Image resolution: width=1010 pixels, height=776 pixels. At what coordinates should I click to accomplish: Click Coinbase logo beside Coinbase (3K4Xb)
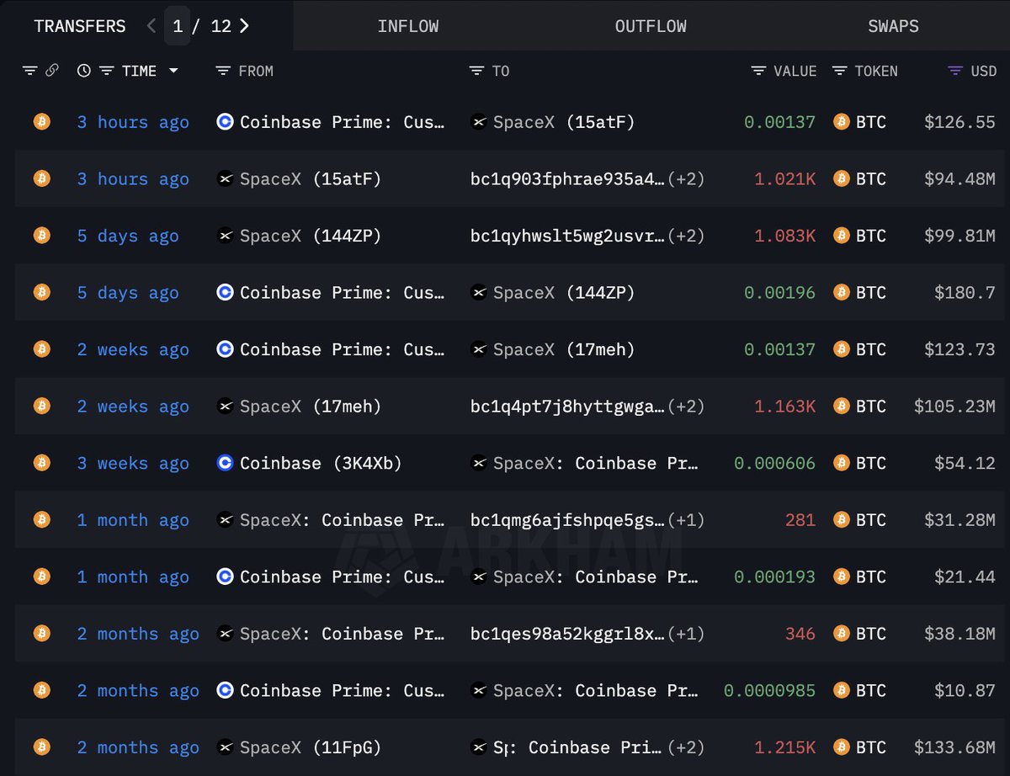coord(225,463)
